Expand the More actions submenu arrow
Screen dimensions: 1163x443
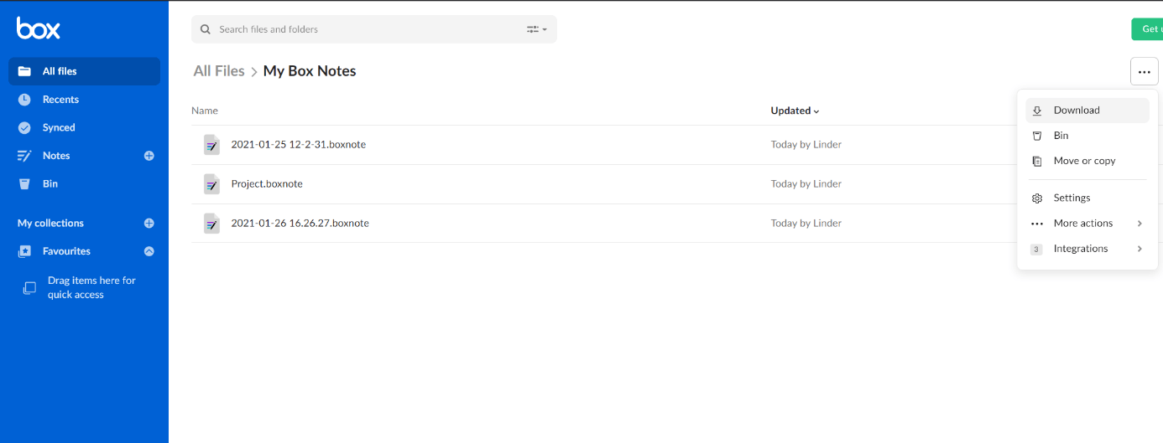(1140, 224)
